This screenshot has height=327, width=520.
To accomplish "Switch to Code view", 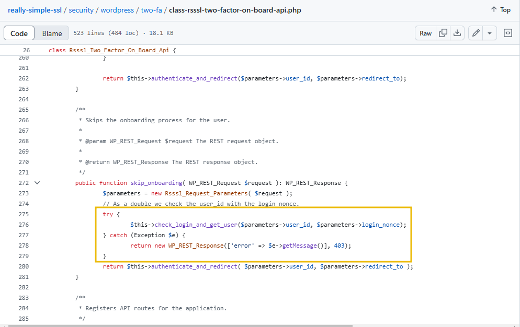I will coord(19,33).
